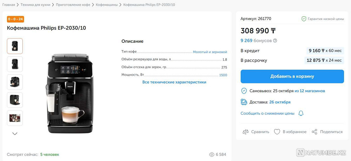Click the orange 0 - 0 - 24 badge
The image size is (351, 161).
click(x=15, y=19)
